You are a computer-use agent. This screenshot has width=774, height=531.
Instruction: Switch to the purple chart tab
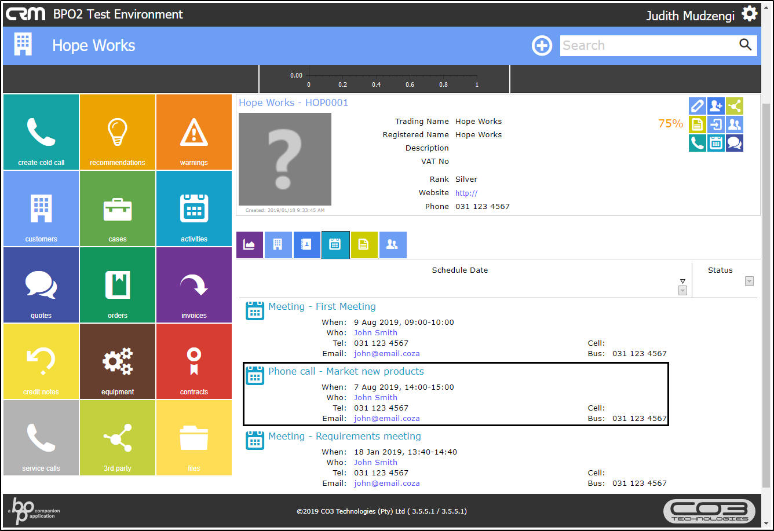250,244
